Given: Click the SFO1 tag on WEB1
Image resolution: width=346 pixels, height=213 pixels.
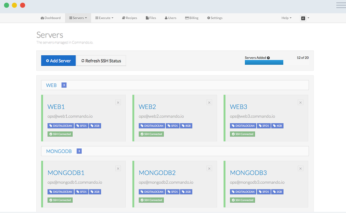Looking at the screenshot, I should click(x=81, y=126).
